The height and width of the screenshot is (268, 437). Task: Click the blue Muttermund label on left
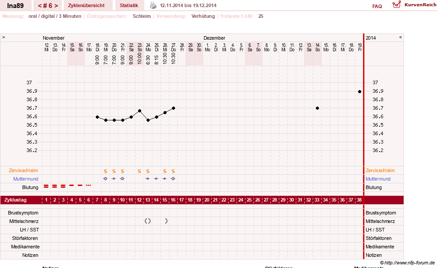(x=26, y=179)
